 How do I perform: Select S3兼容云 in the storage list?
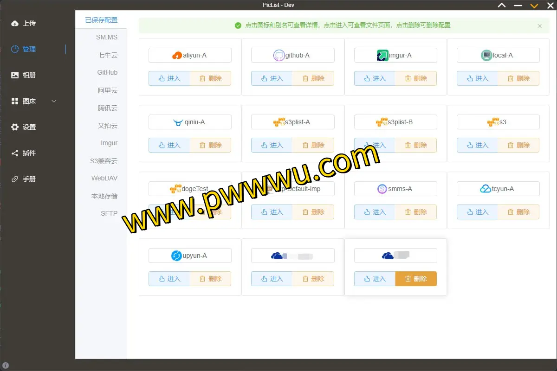(x=104, y=161)
